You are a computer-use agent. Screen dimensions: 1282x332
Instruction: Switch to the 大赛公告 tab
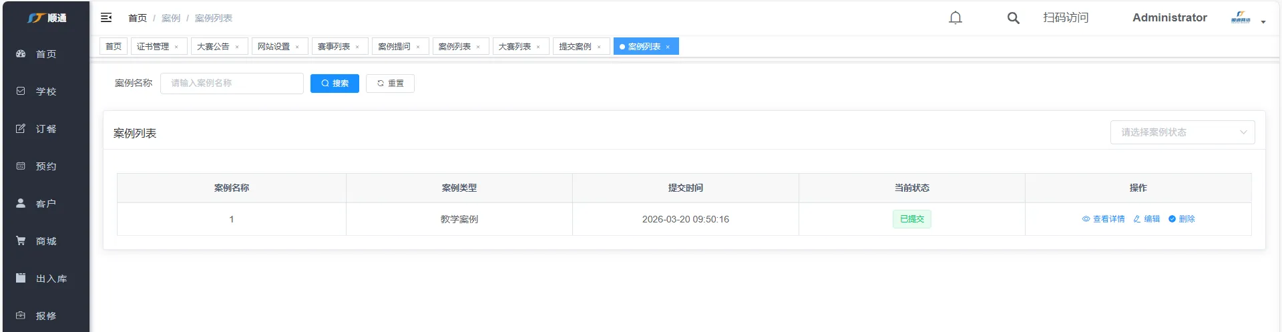[x=213, y=47]
